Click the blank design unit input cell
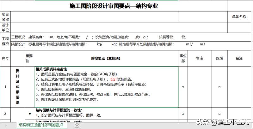This screenshot has height=129, width=253. click(x=119, y=27)
